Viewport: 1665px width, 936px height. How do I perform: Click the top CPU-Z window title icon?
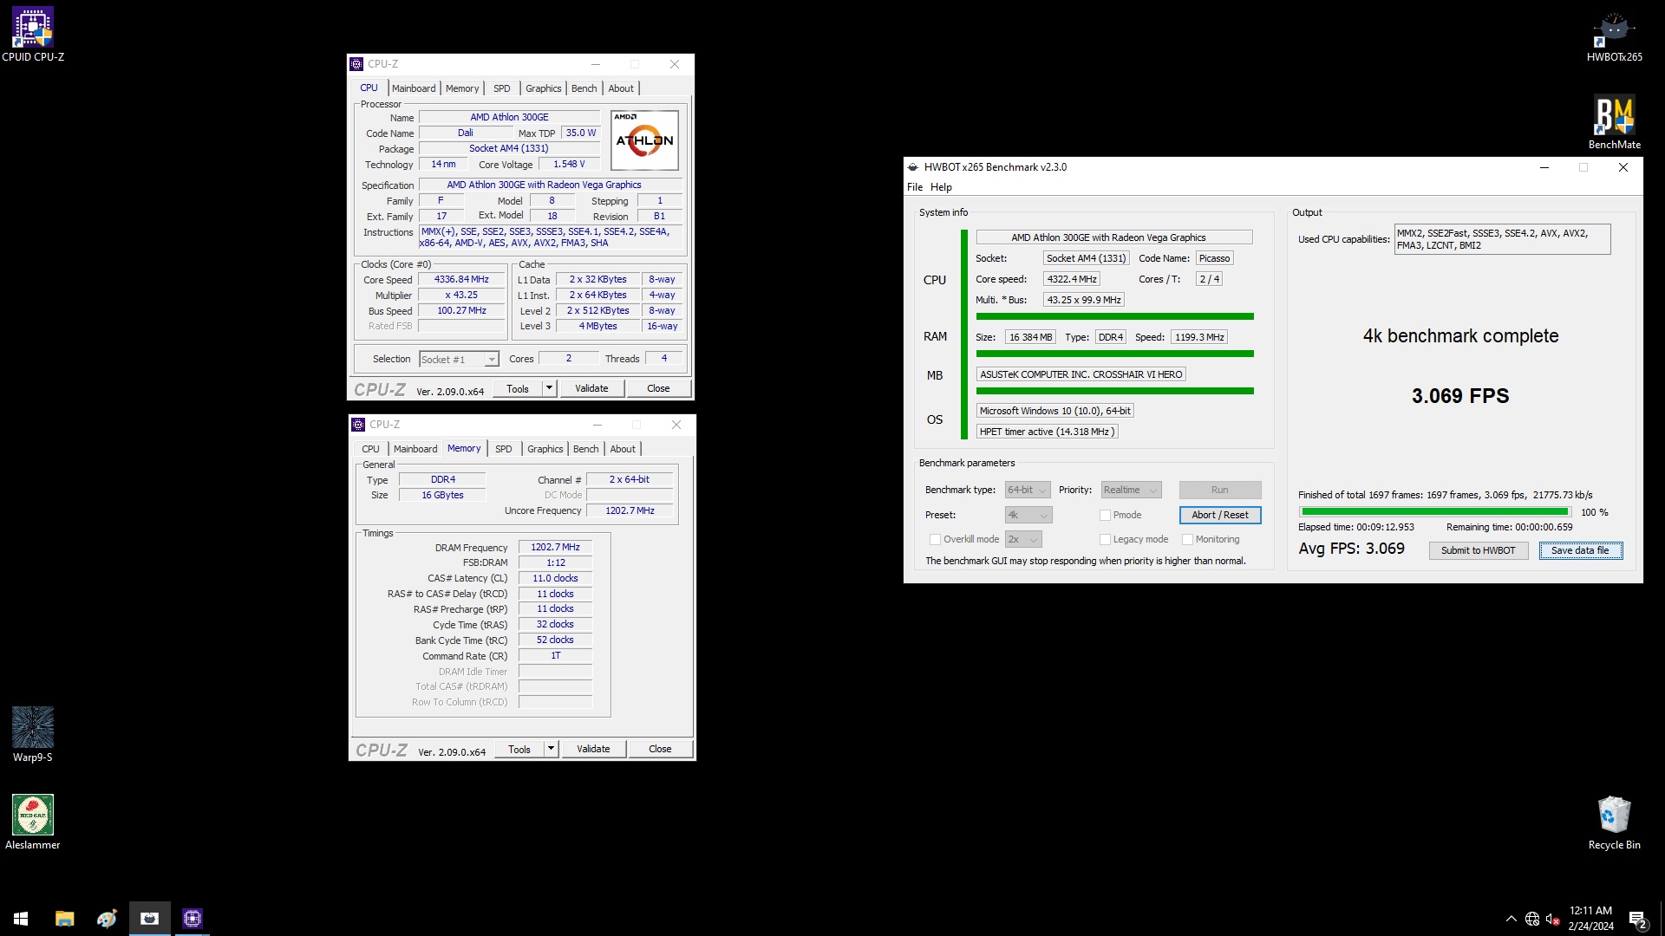[x=356, y=64]
